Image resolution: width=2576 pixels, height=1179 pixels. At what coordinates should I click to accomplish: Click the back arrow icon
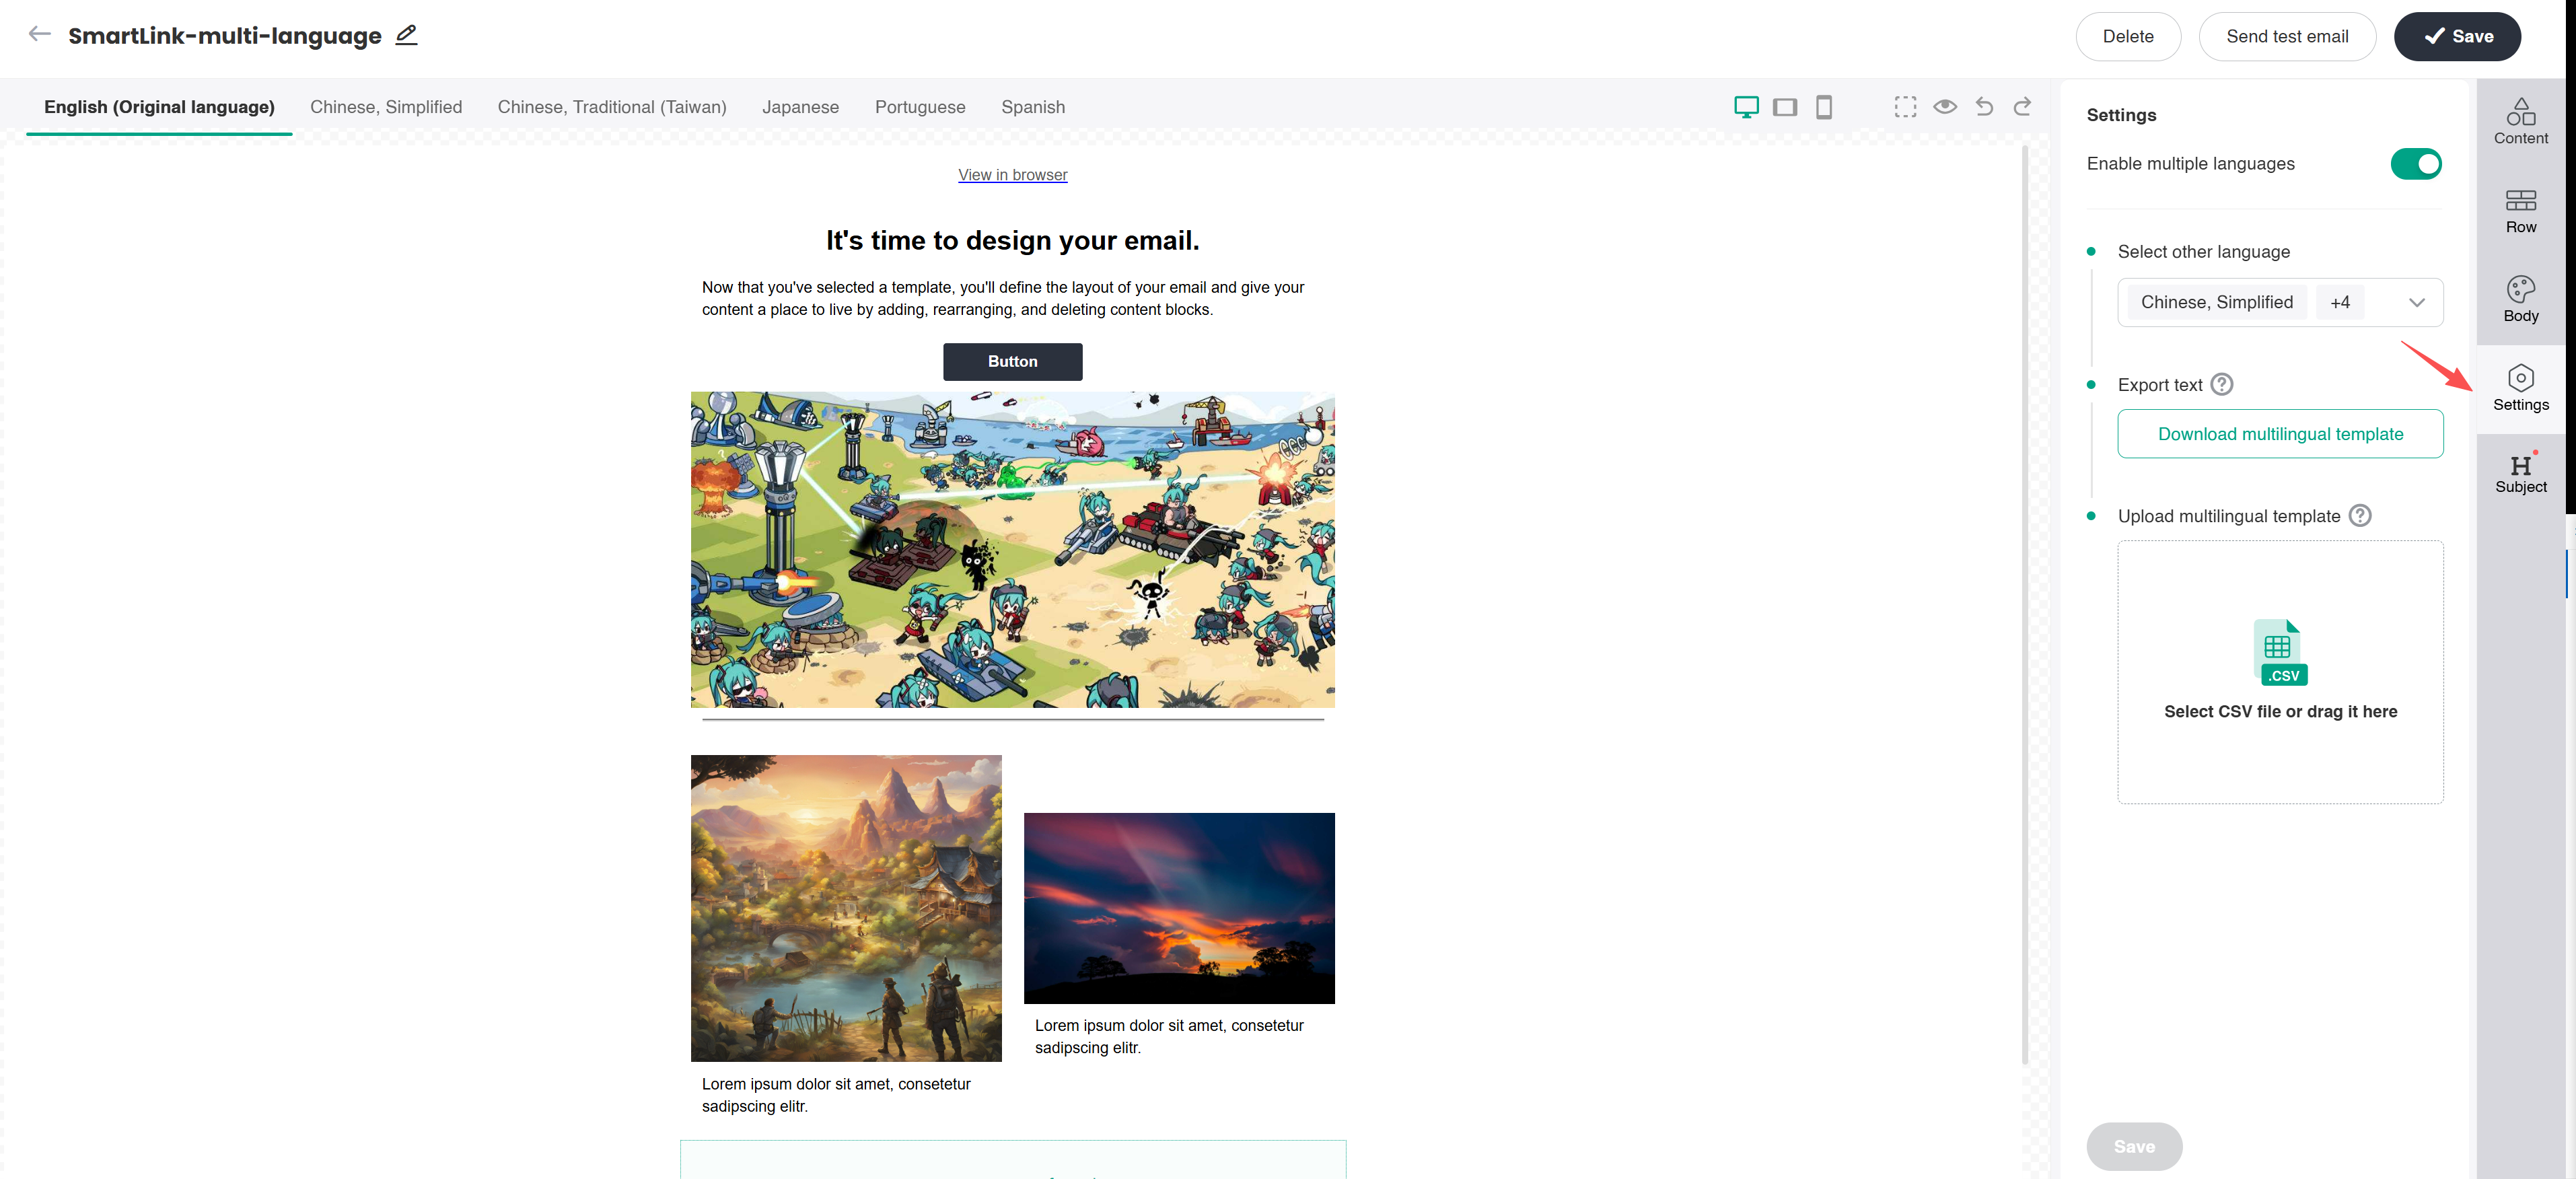coord(39,34)
